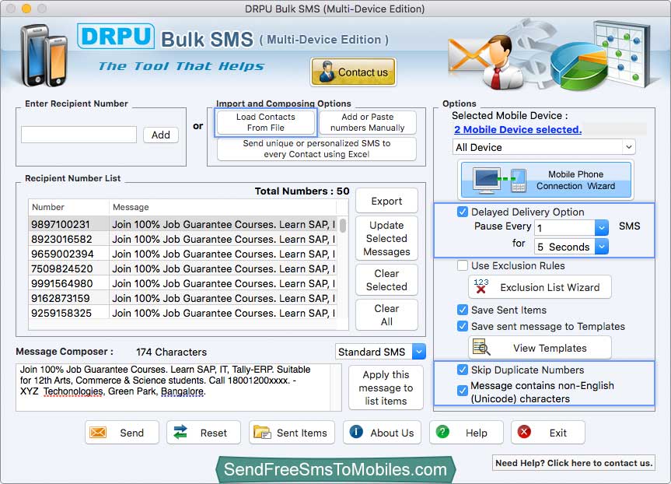
Task: Click Add or Paste numbers Manually
Action: point(367,122)
